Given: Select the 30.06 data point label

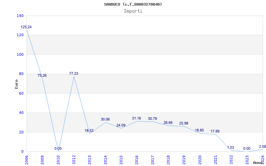Looking at the screenshot, I should click(105, 120).
